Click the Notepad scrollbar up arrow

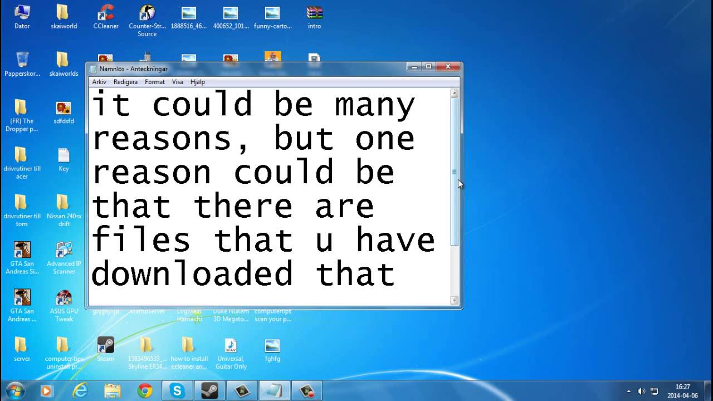[x=455, y=94]
